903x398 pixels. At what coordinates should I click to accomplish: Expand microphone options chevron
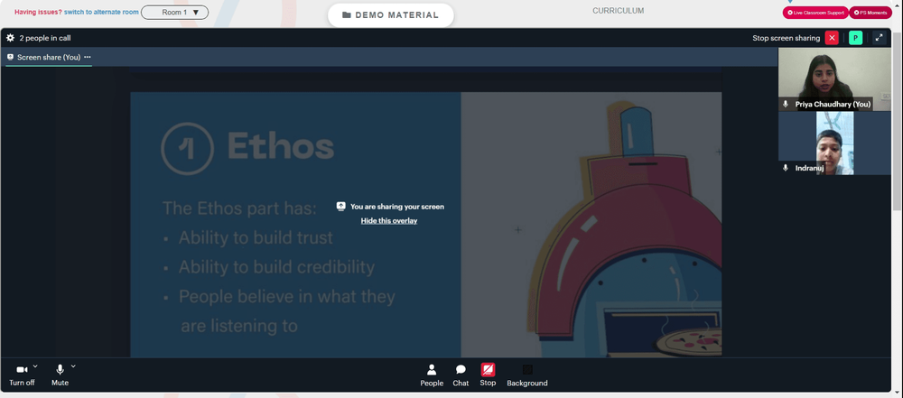click(x=73, y=366)
